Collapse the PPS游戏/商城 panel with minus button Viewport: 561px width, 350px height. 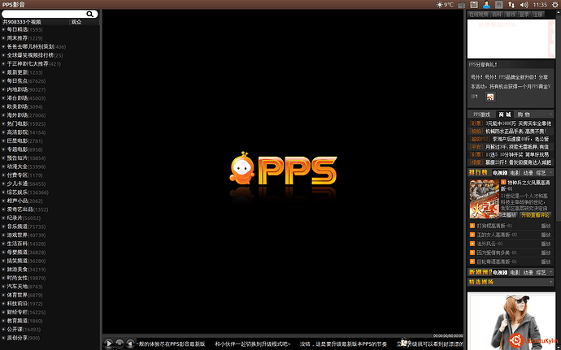coord(550,115)
